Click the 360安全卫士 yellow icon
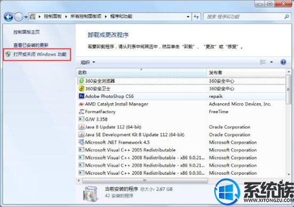 (x=81, y=88)
